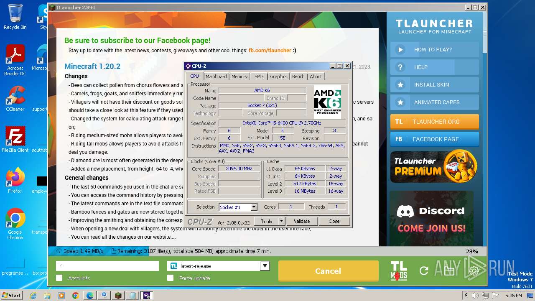
Task: Switch to the CPU tab
Action: (195, 76)
